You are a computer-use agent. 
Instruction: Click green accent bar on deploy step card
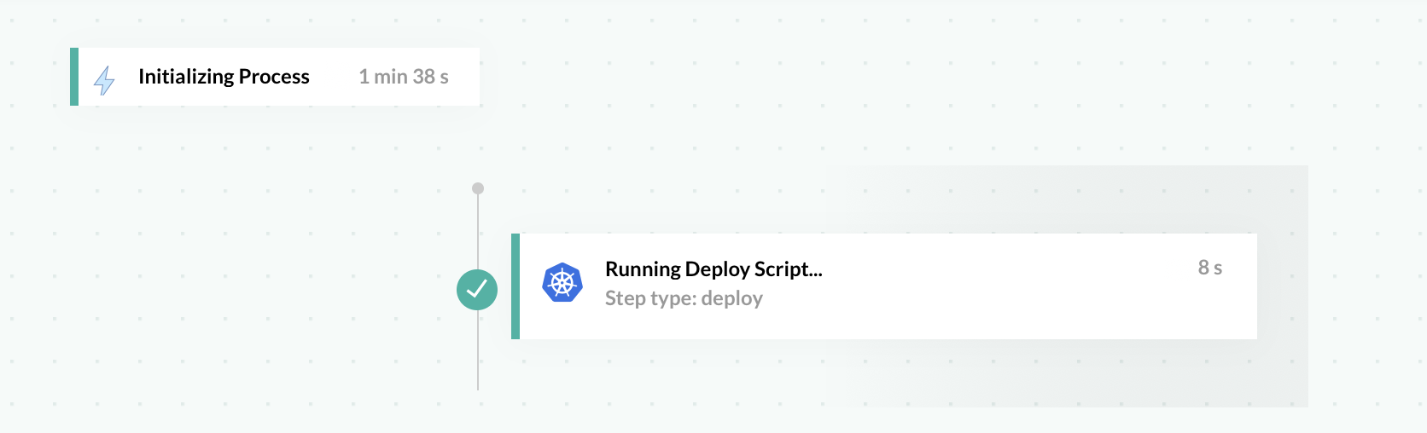[515, 286]
